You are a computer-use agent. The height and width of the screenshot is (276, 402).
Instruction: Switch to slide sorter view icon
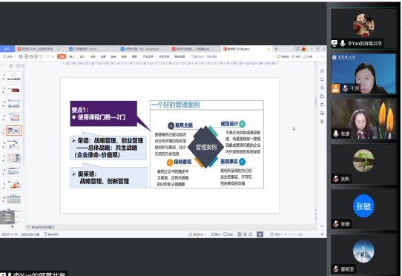[245, 234]
